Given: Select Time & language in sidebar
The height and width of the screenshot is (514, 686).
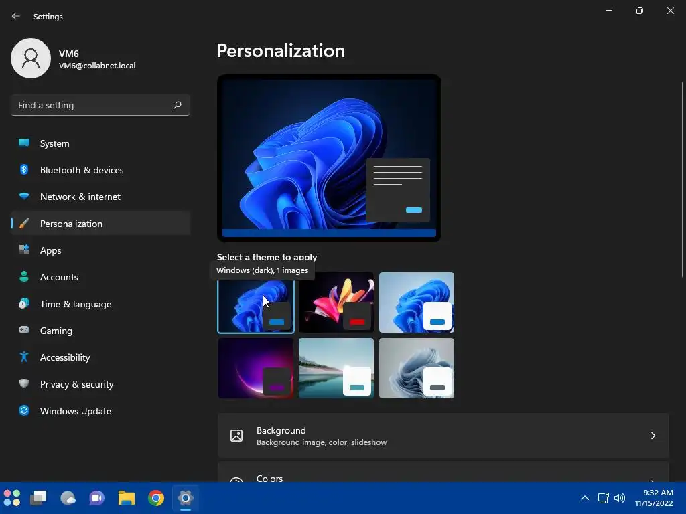Looking at the screenshot, I should [x=100, y=304].
